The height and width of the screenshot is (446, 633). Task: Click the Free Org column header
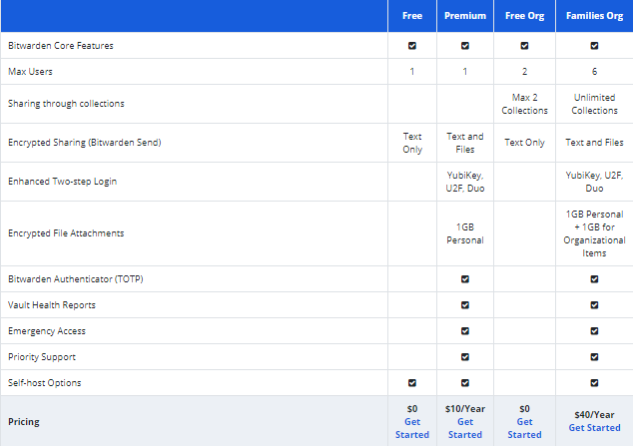(524, 16)
